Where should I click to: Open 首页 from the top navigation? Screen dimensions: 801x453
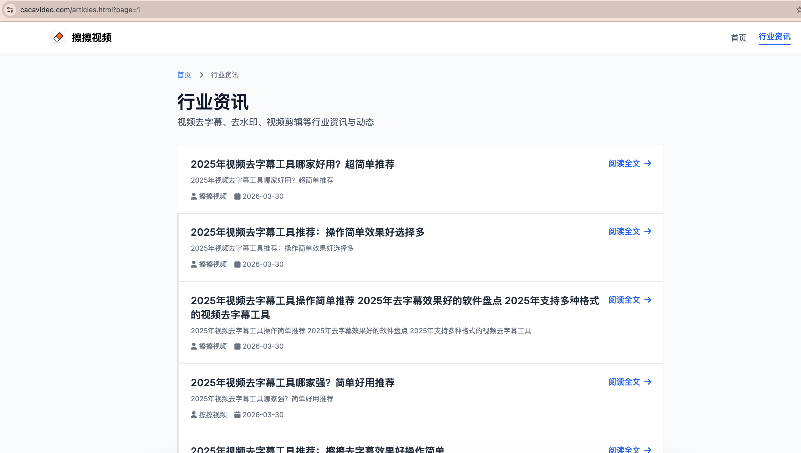[x=738, y=37]
